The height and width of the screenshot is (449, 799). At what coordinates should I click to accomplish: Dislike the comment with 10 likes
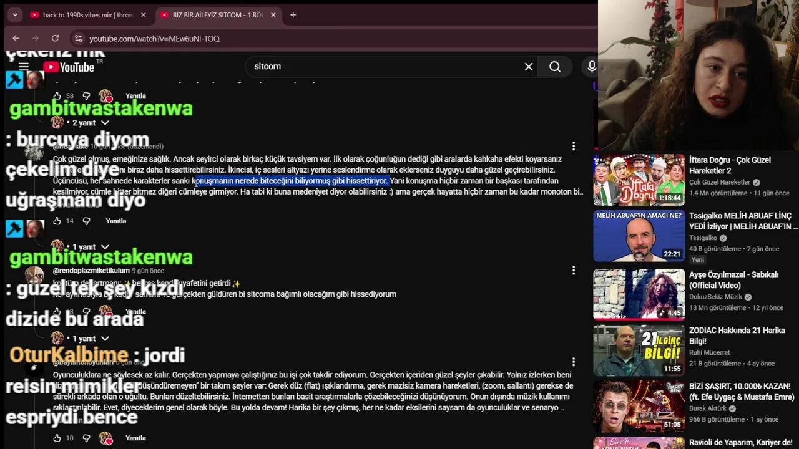[x=86, y=438]
